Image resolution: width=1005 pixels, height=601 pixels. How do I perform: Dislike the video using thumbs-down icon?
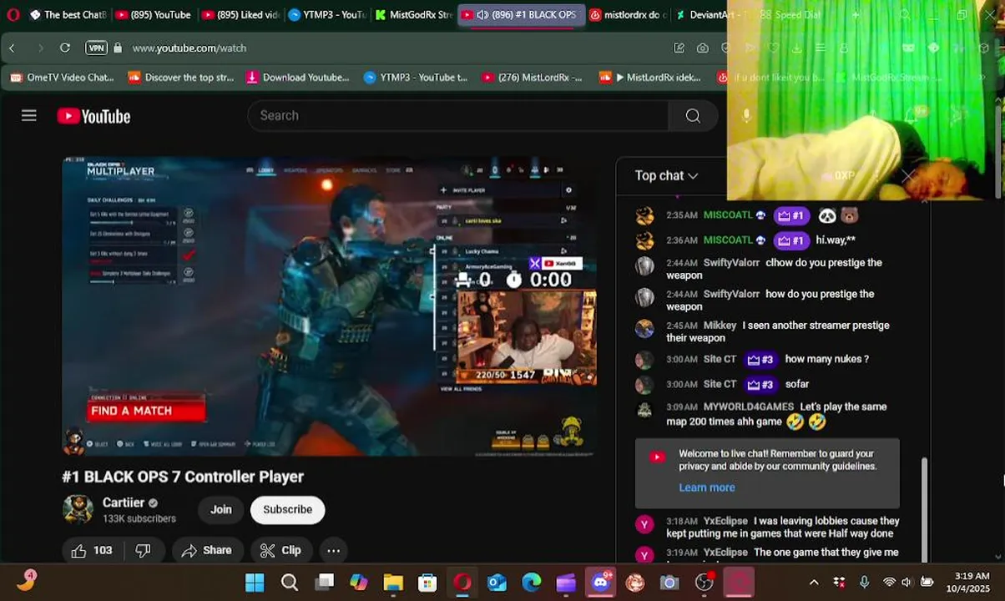[x=144, y=550]
